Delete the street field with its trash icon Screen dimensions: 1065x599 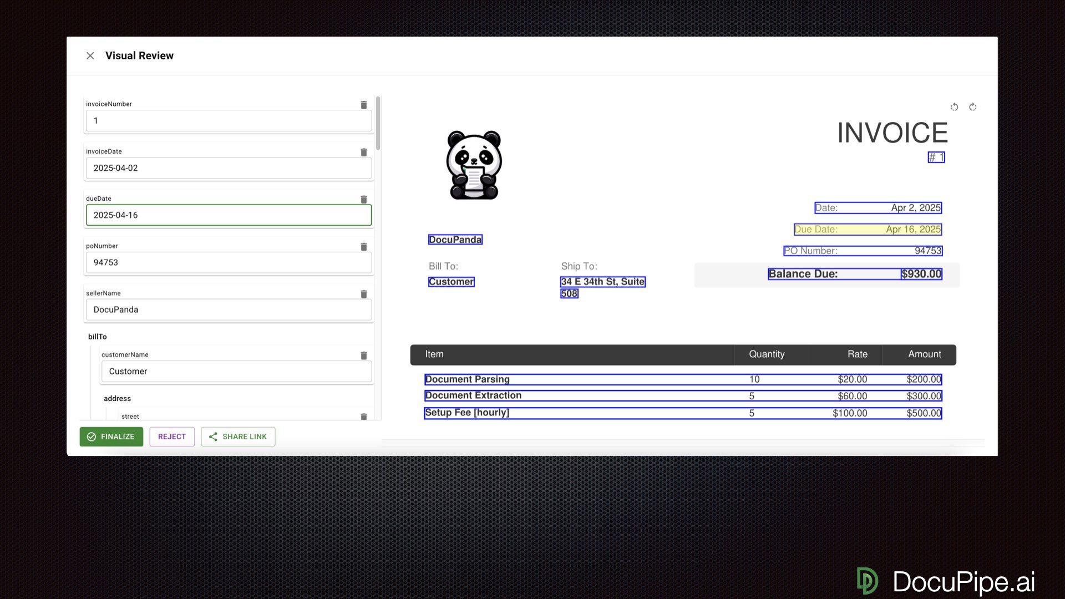tap(363, 417)
